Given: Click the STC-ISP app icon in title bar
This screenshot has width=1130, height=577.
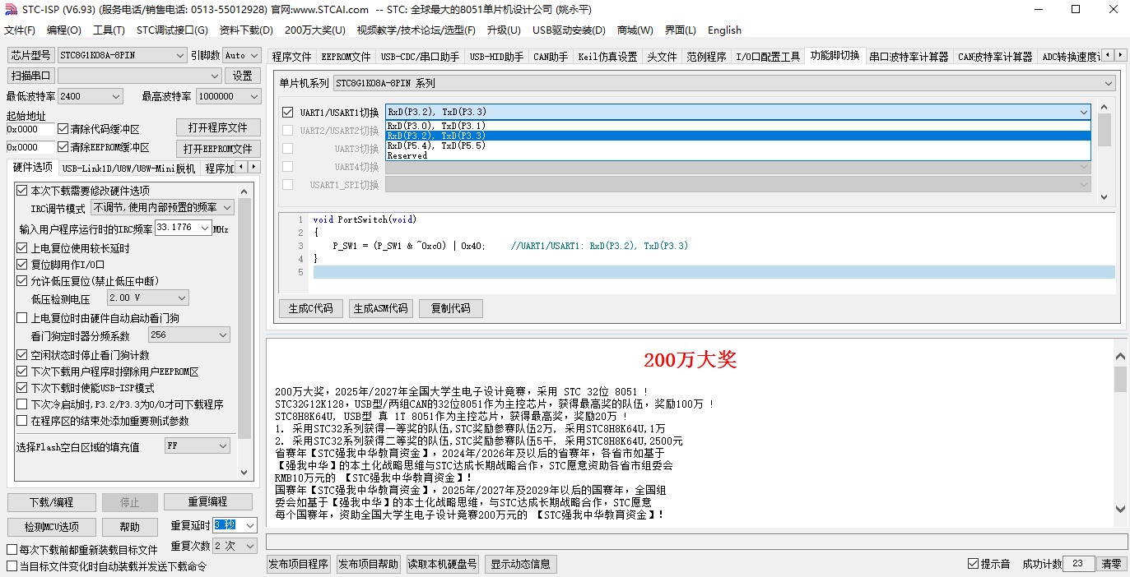Looking at the screenshot, I should point(10,10).
